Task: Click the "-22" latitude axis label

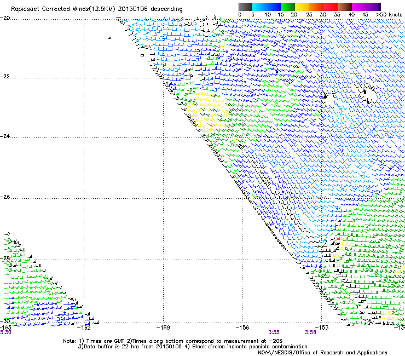Action: click(x=5, y=77)
